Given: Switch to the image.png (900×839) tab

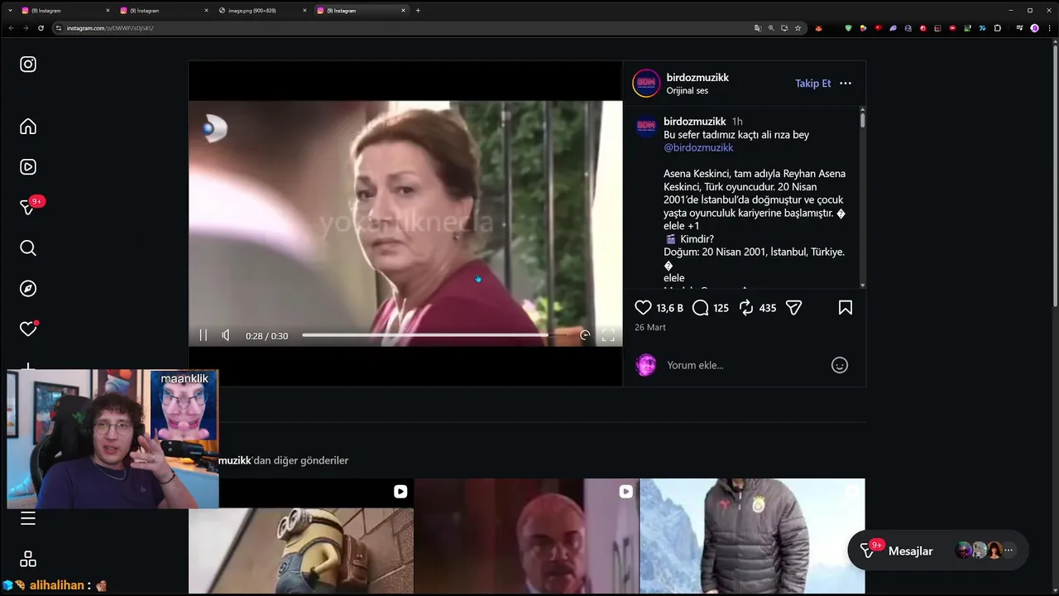Looking at the screenshot, I should click(263, 11).
